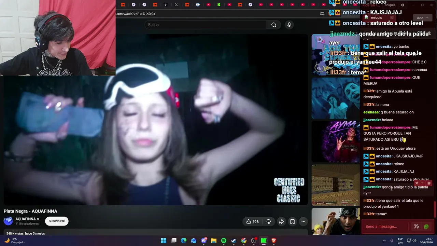This screenshot has height=246, width=437.
Task: Open the Argentina flag browser tab
Action: 198,4
